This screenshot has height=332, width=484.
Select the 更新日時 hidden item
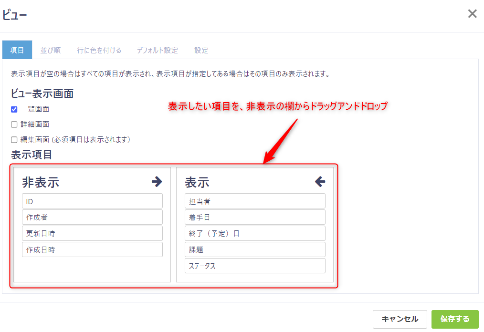pyautogui.click(x=92, y=233)
